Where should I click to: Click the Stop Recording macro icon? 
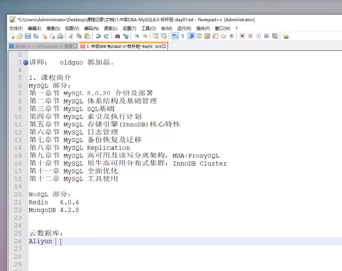(x=251, y=36)
